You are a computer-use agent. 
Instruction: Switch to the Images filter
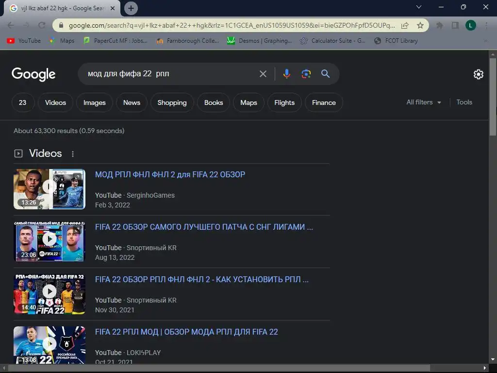[95, 102]
